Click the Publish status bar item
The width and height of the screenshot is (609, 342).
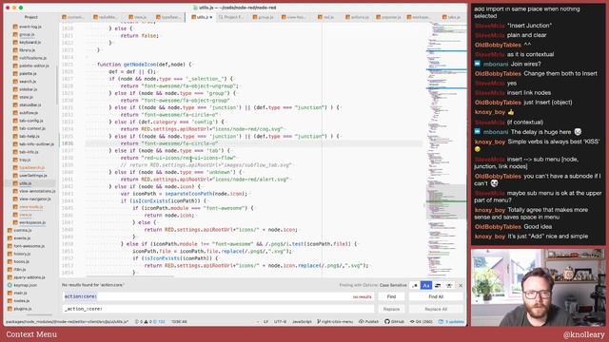point(368,322)
